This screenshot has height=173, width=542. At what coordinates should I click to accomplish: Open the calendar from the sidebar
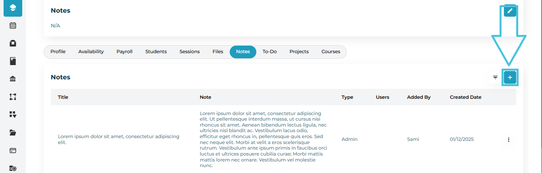[x=13, y=25]
